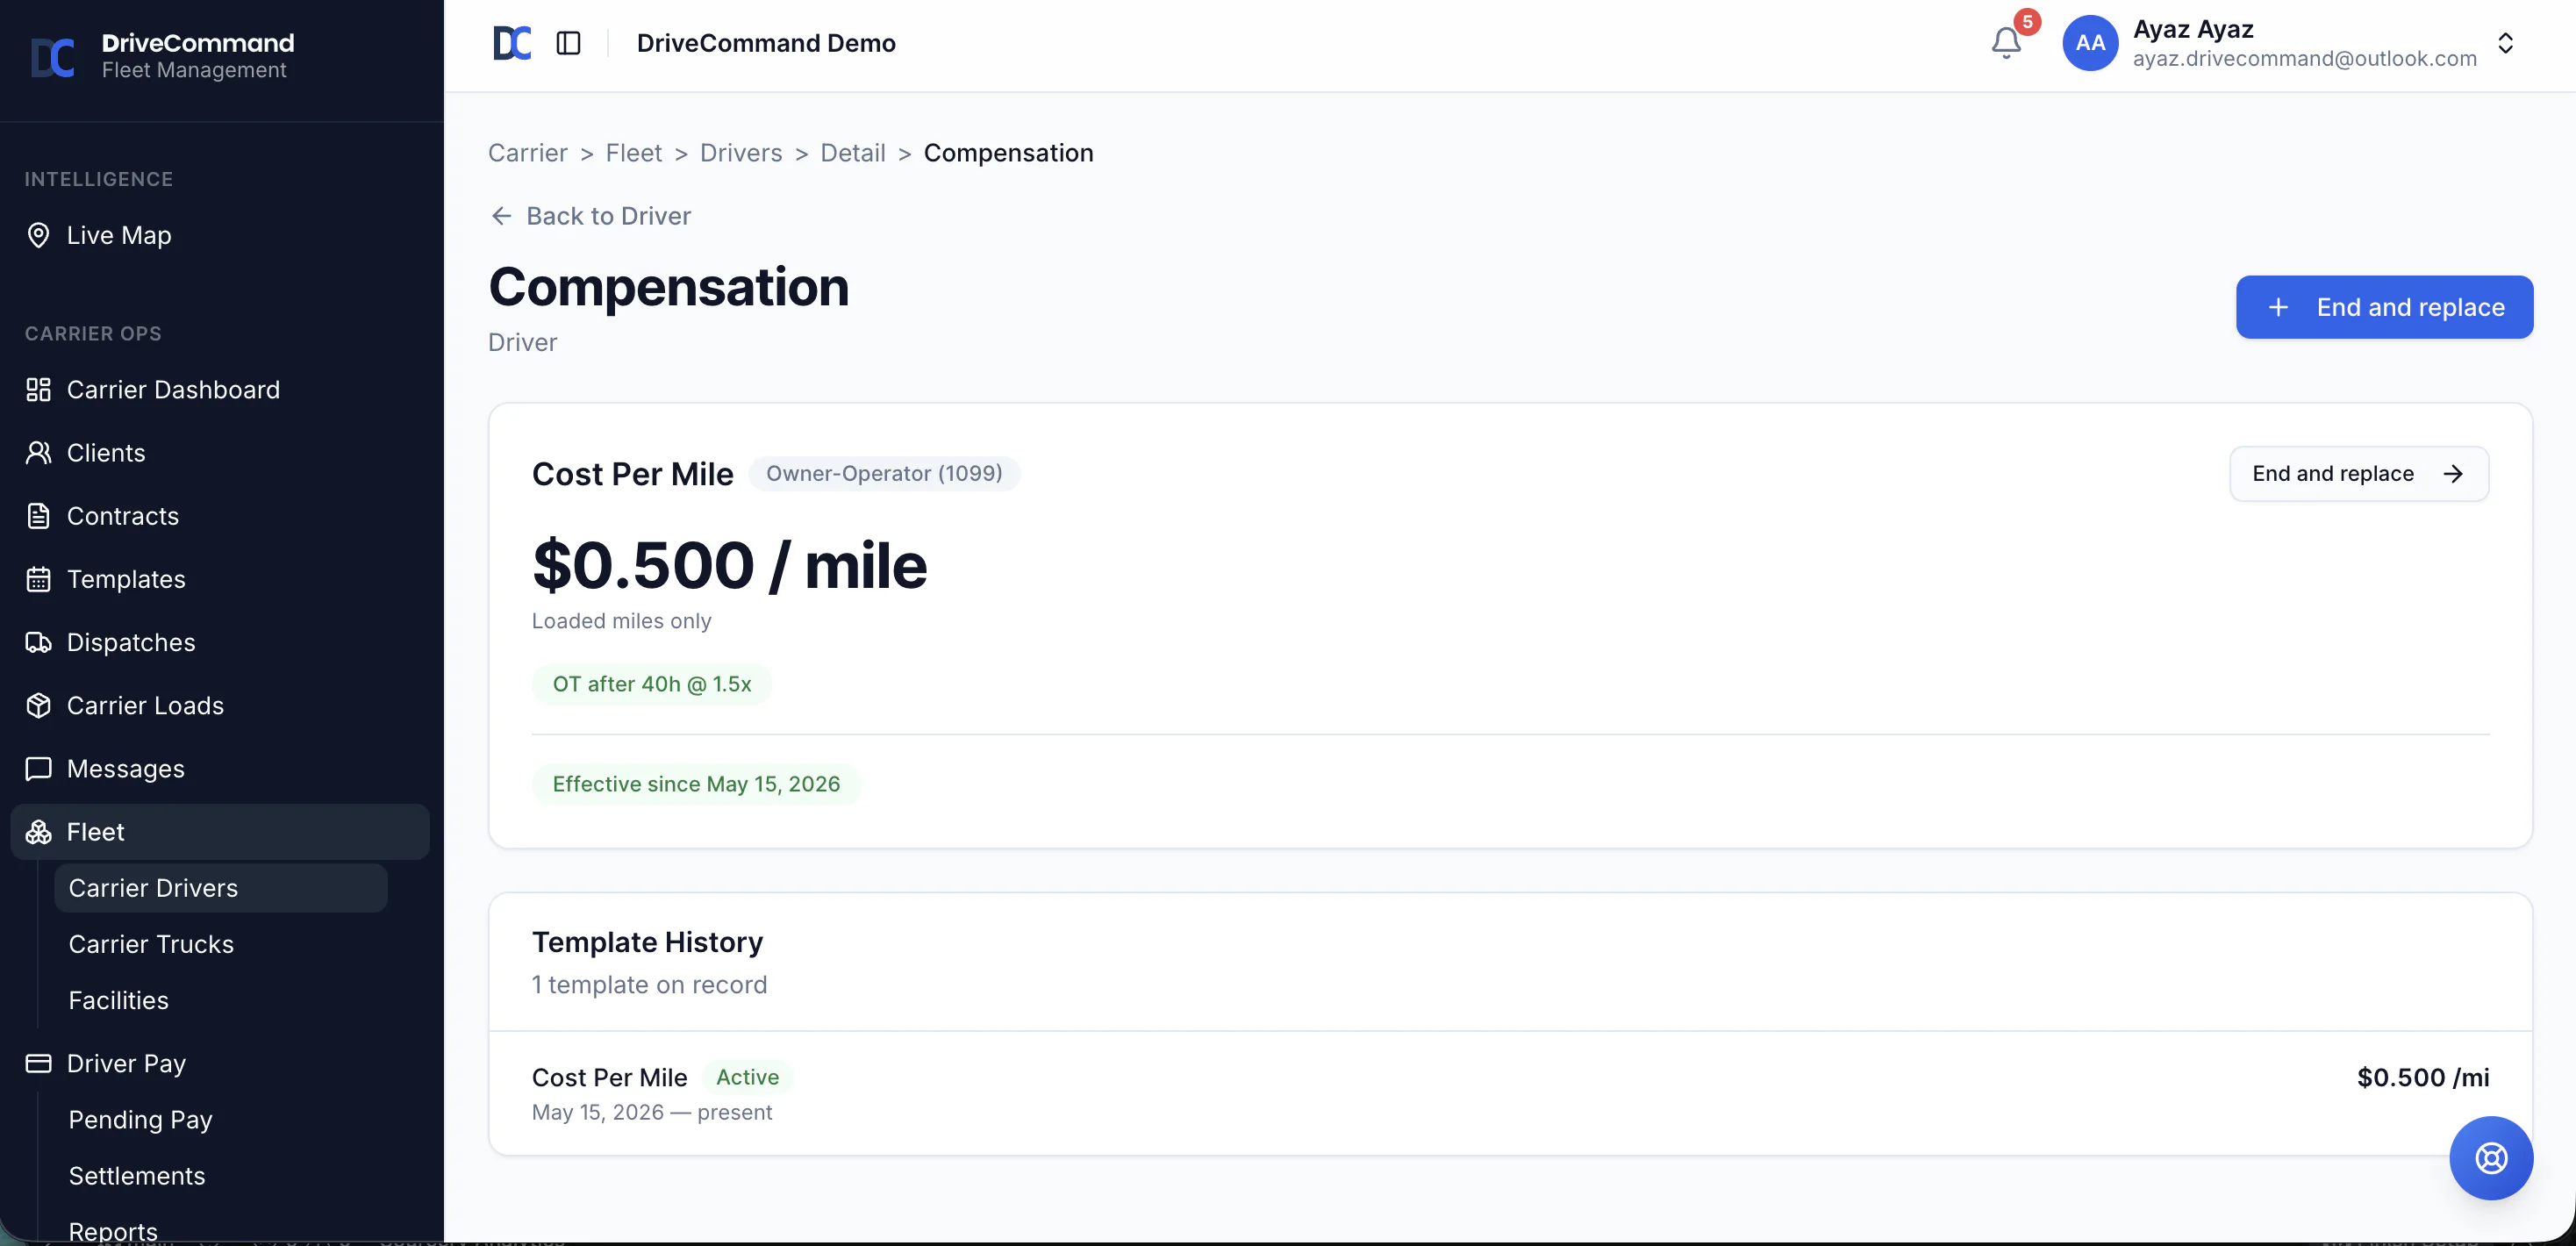Click the Messages chat bubble icon
This screenshot has height=1246, width=2576.
coord(38,769)
